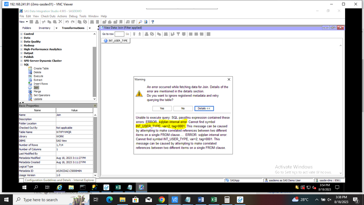
Task: Expand the Data transformations node
Action: [21, 38]
